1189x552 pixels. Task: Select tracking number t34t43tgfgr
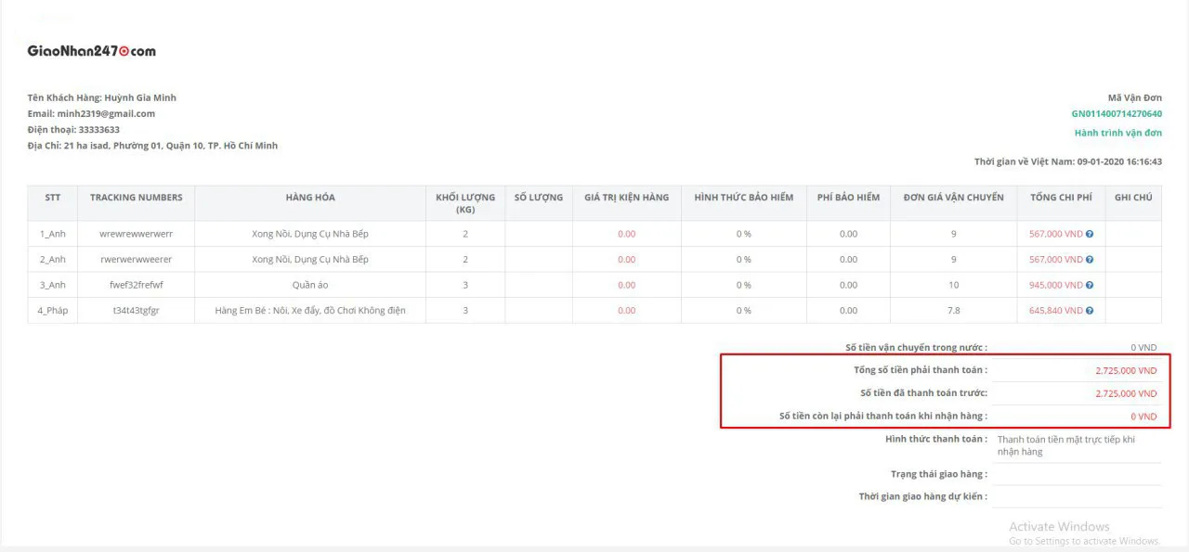coord(137,311)
